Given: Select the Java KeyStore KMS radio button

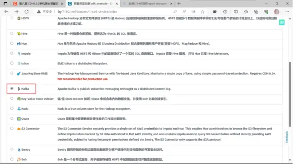Looking at the screenshot, I should 12,73.
